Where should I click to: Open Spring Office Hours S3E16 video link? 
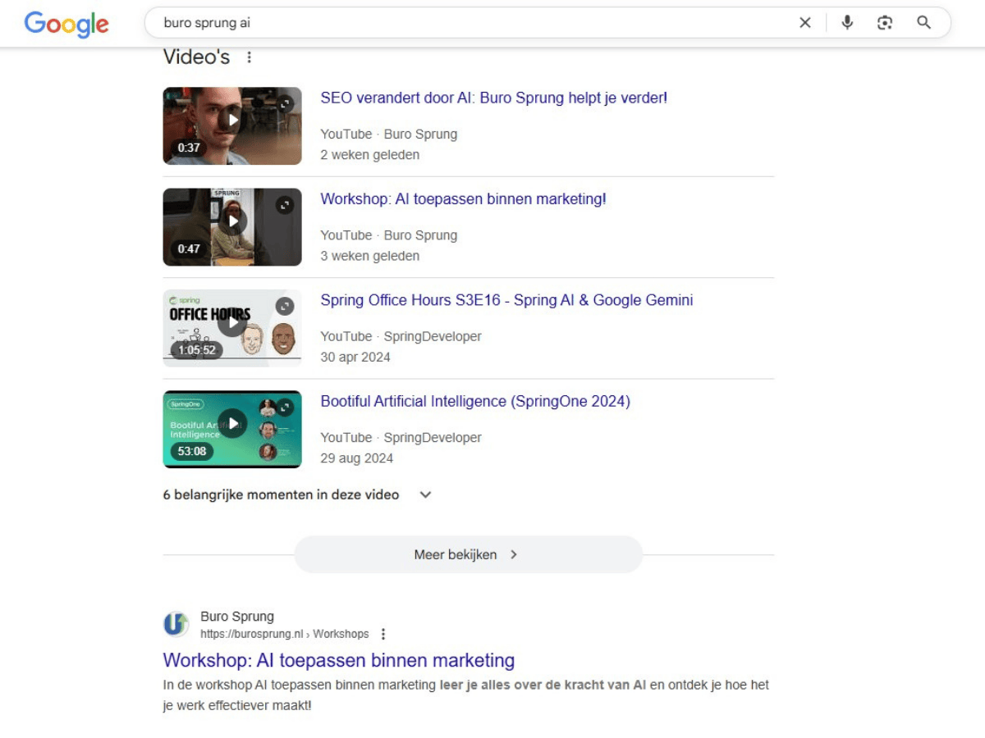tap(506, 300)
